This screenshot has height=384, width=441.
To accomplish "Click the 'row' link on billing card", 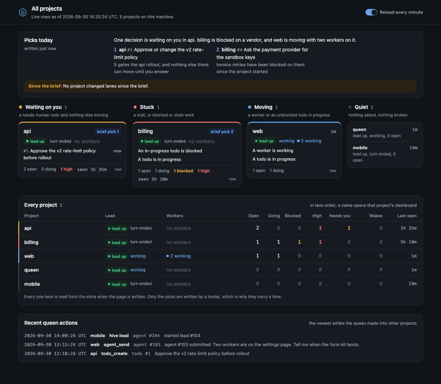I will point(233,179).
